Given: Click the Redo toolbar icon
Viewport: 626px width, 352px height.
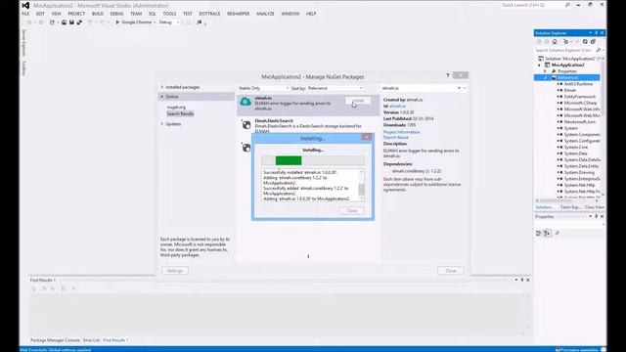Looking at the screenshot, I should click(102, 22).
